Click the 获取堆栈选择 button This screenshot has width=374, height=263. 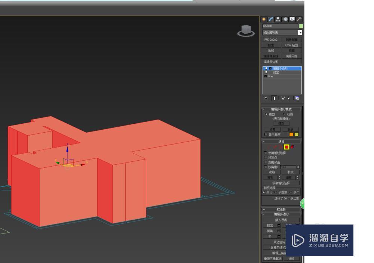[x=281, y=183]
